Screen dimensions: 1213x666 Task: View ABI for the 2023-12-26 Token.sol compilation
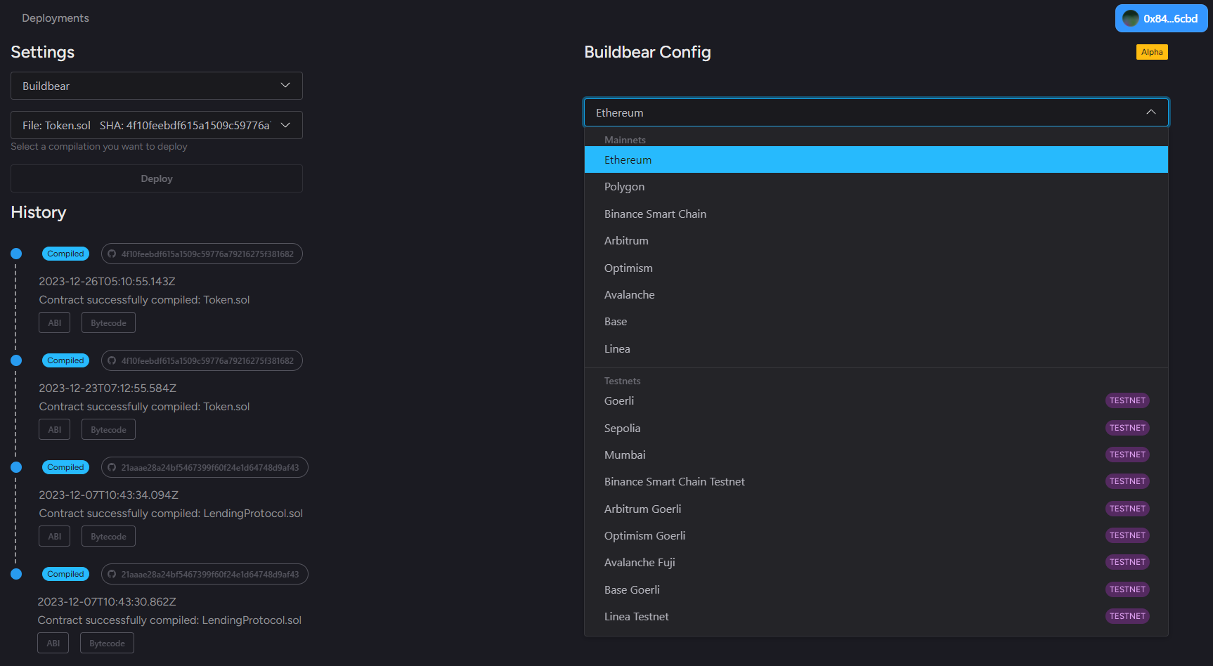55,322
